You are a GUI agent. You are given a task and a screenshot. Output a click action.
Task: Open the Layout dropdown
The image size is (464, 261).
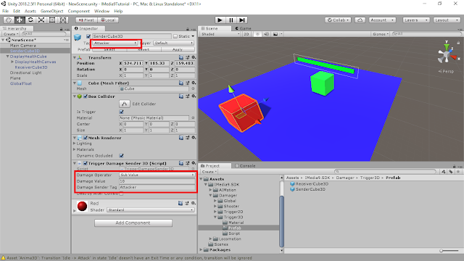tap(447, 20)
